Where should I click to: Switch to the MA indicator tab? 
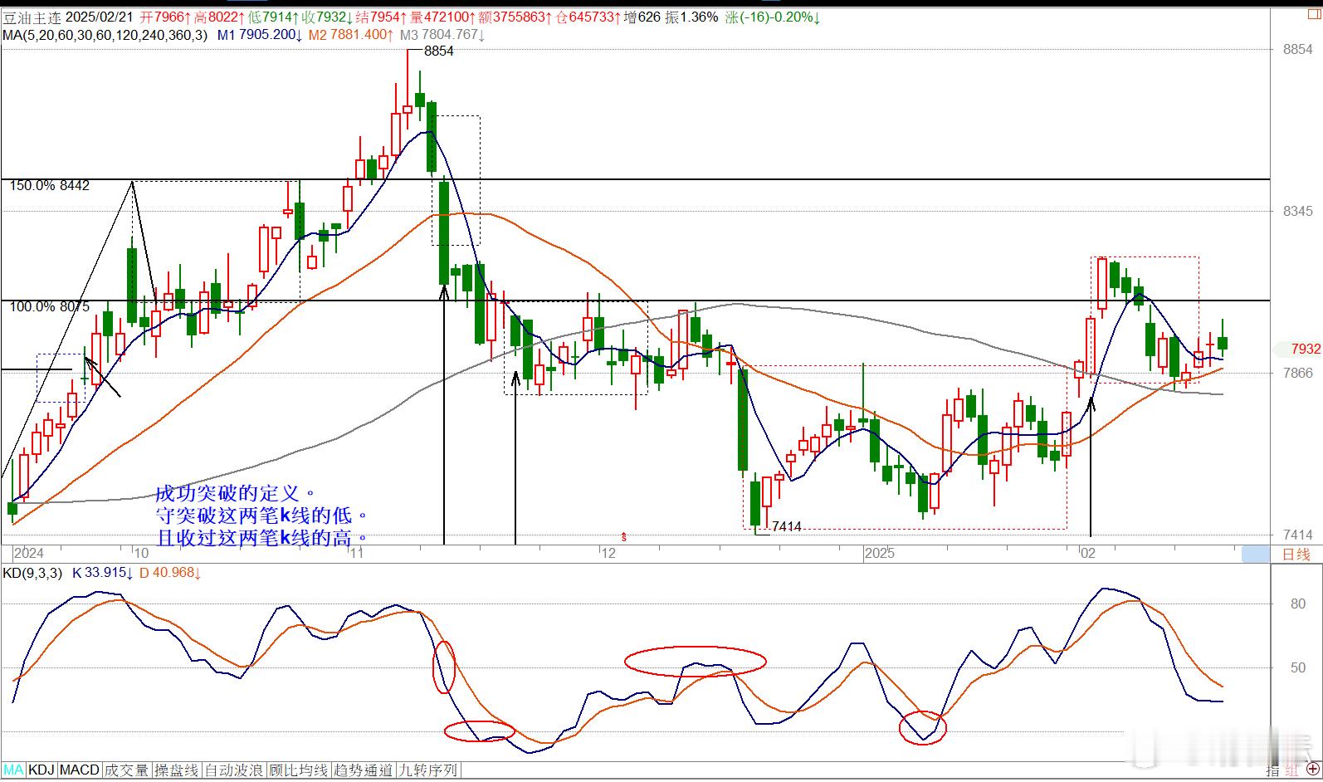pyautogui.click(x=13, y=770)
